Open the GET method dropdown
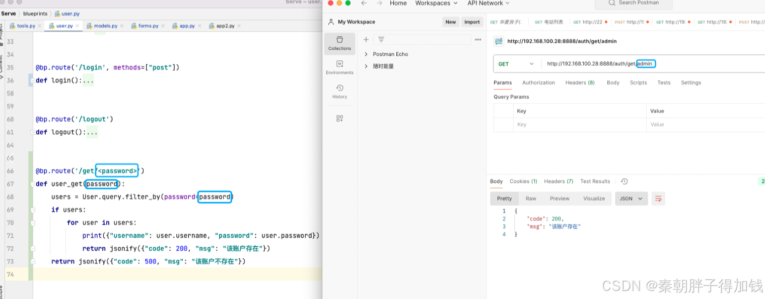765x299 pixels. tap(517, 64)
